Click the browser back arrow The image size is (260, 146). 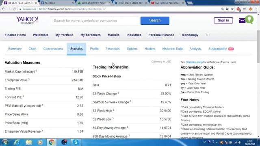[4, 9]
